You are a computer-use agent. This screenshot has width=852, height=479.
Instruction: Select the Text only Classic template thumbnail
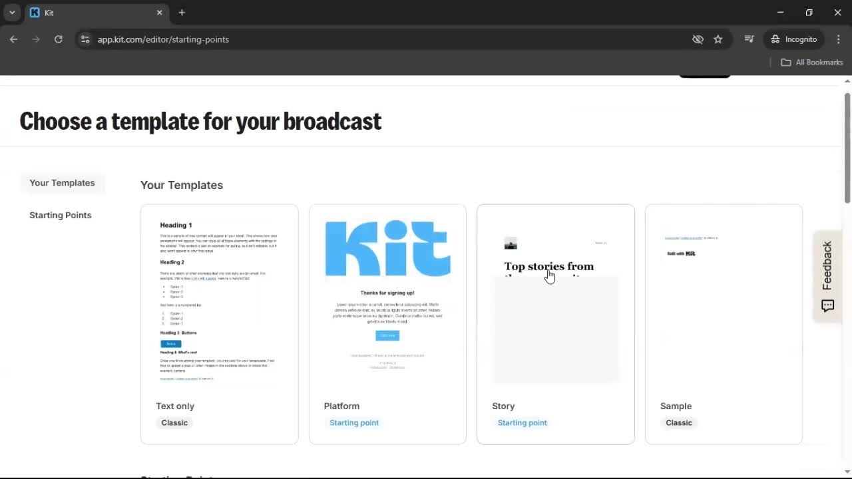(219, 299)
